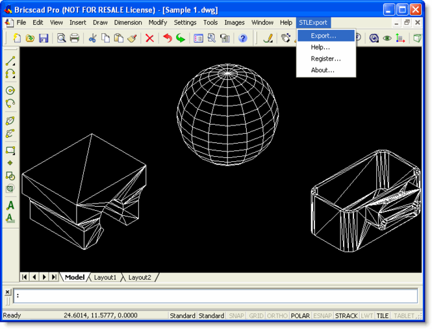Open the Insert menu
Image resolution: width=432 pixels, height=329 pixels.
click(78, 22)
